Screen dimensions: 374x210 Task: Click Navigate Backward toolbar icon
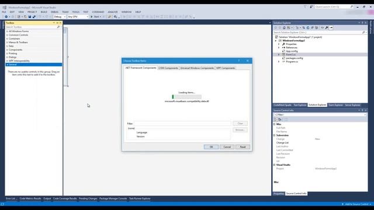[x=6, y=17]
